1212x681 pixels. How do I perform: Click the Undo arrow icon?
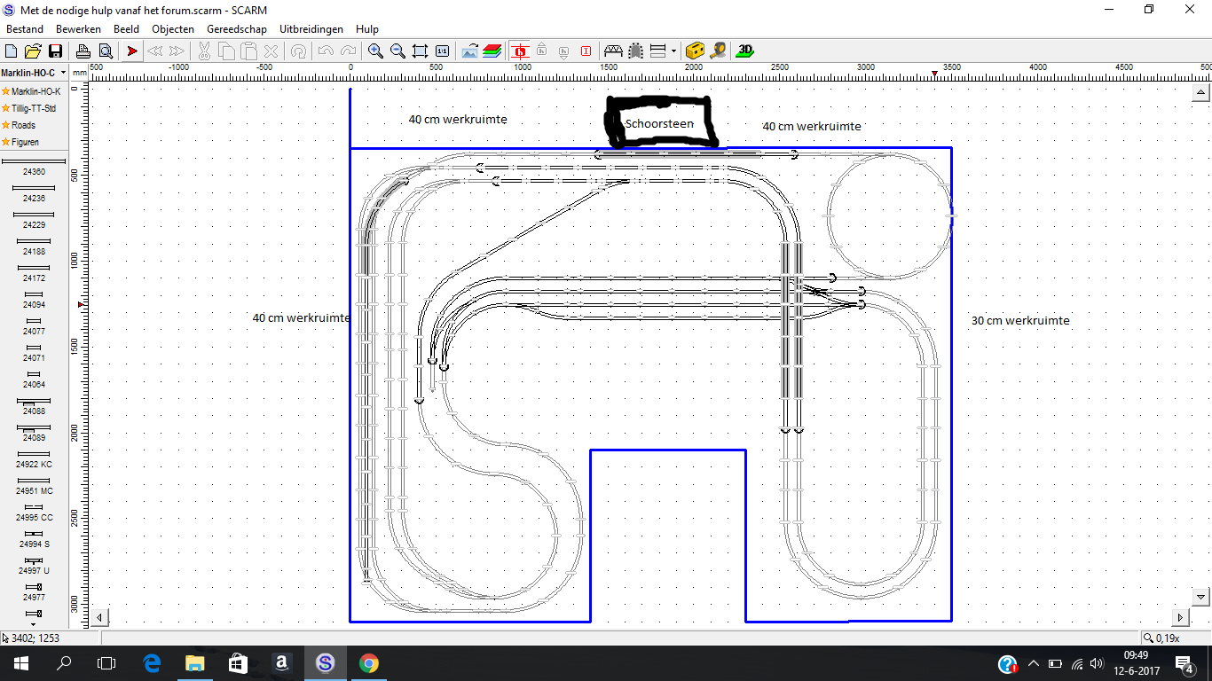326,51
